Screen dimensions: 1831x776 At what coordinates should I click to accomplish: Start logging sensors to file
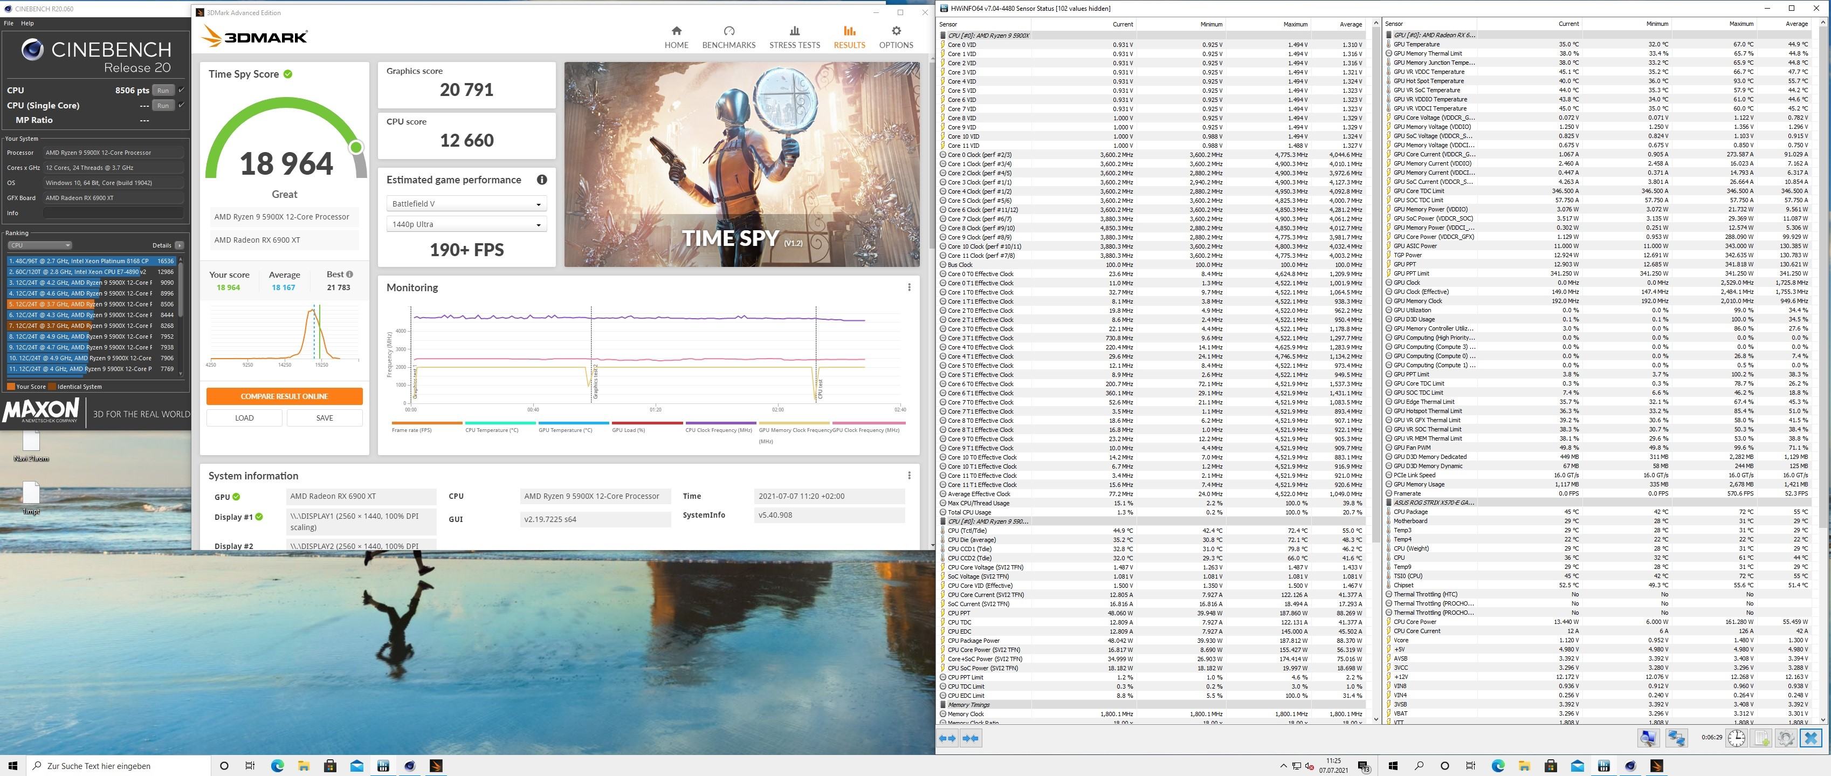1761,738
